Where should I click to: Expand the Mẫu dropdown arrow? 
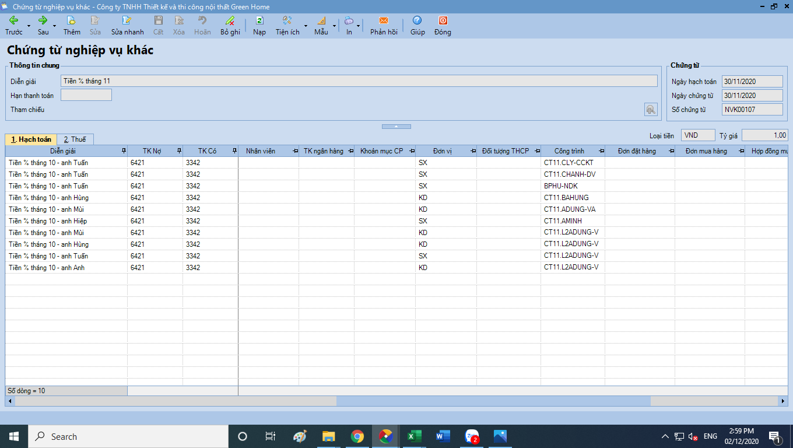pyautogui.click(x=334, y=26)
